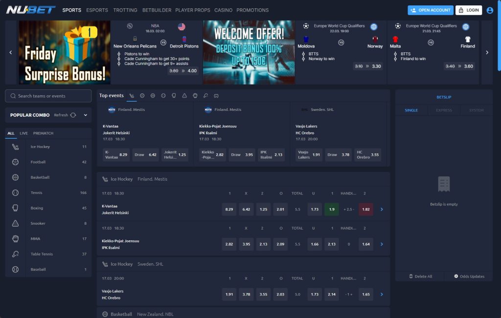Select MMA glove icon in Top events bar
Viewport: 501px width, 318px height.
click(x=195, y=96)
